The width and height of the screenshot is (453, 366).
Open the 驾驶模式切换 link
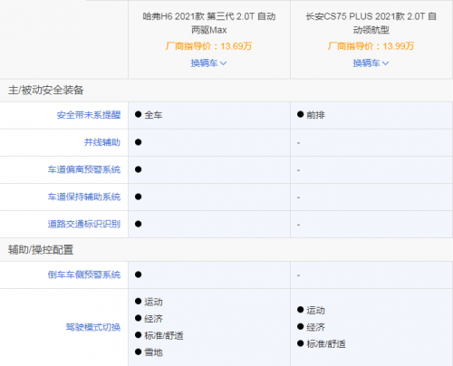coord(93,327)
